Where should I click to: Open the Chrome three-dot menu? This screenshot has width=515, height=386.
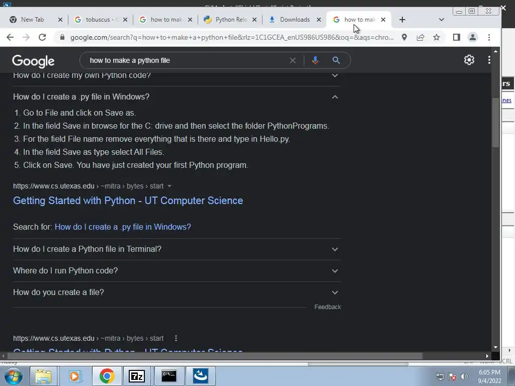(x=489, y=37)
